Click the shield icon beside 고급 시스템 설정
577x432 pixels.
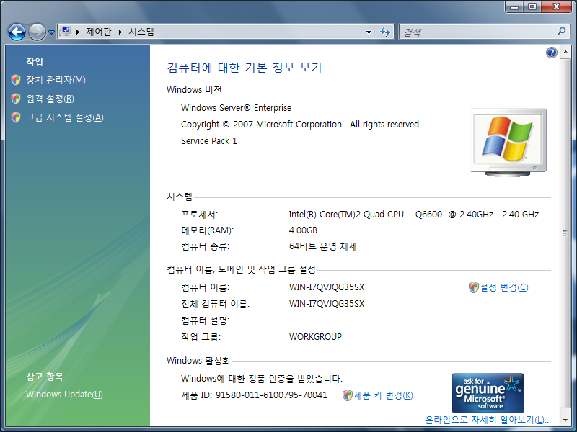(16, 117)
